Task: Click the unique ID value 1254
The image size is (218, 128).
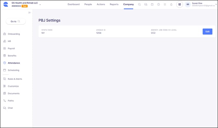Action: pos(99,33)
